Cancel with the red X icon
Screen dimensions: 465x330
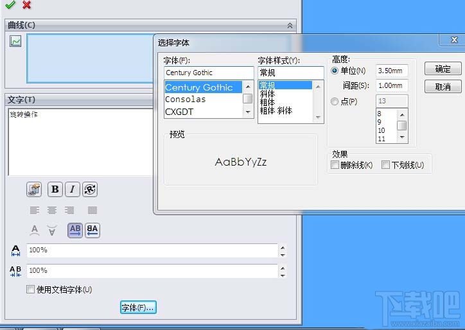pyautogui.click(x=27, y=4)
